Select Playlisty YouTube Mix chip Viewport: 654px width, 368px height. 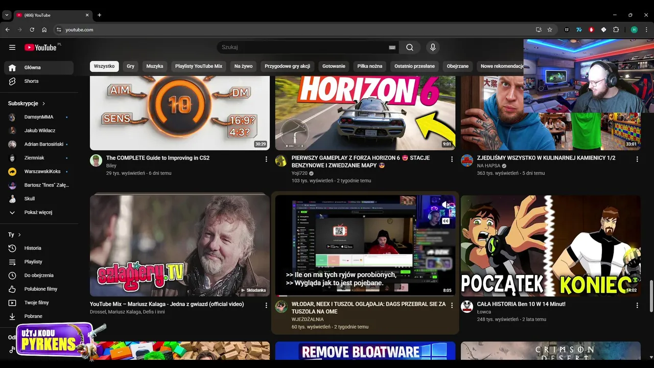199,66
